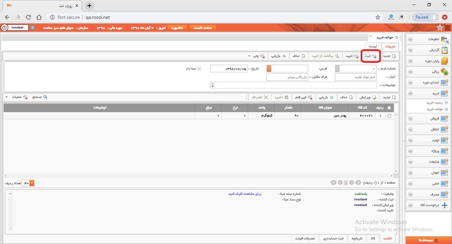Expand the تولید section chevron
The width and height of the screenshot is (452, 244).
tap(410, 140)
